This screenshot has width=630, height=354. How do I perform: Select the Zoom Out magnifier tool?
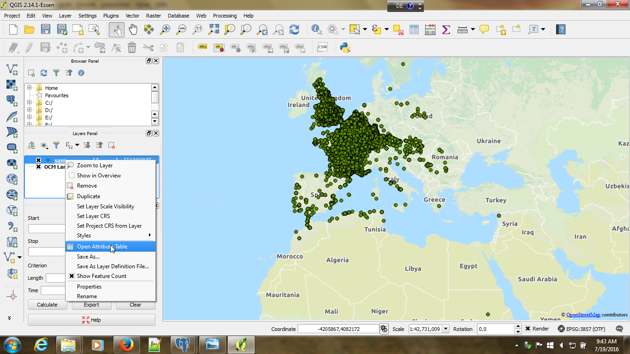point(181,29)
